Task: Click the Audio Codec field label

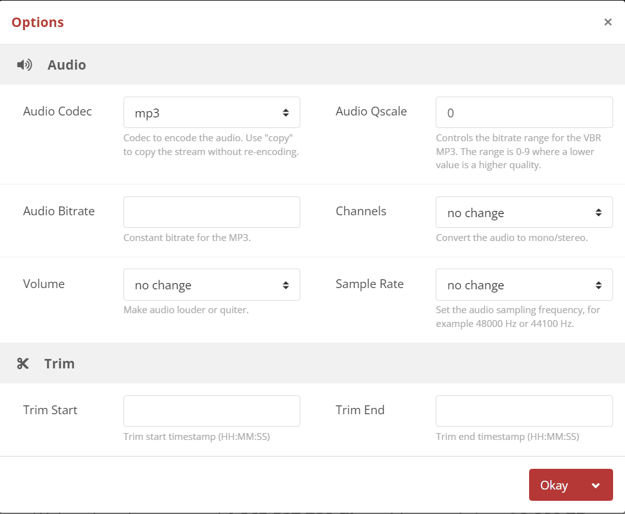Action: point(58,111)
